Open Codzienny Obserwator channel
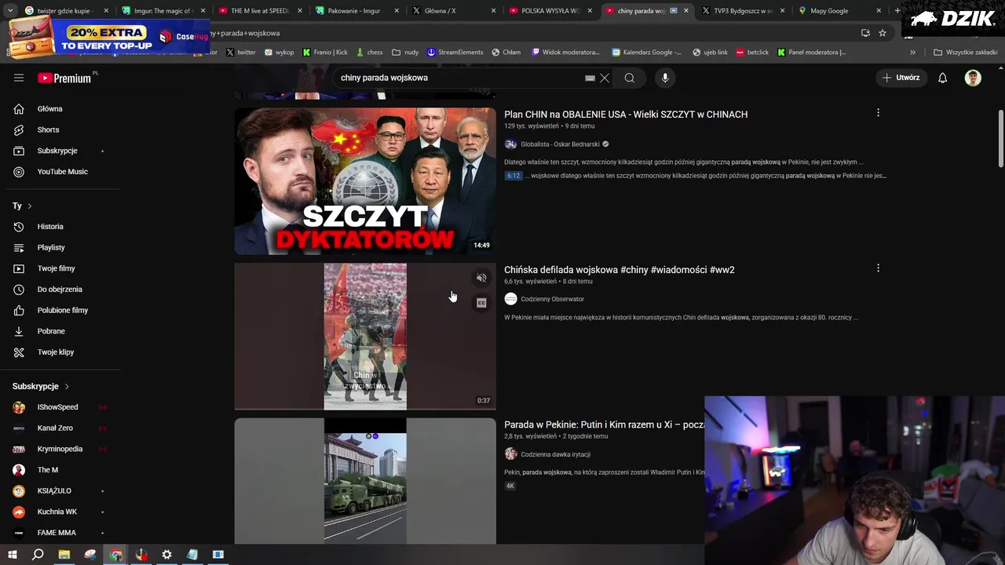 (552, 299)
